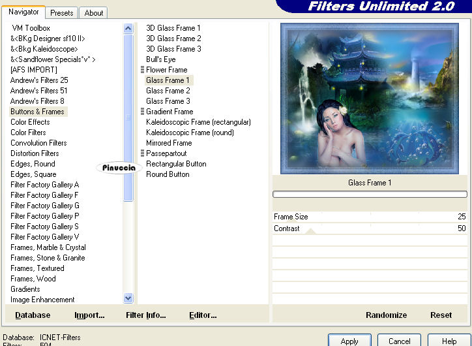The image size is (472, 346).
Task: Switch to the Presets tab
Action: point(62,13)
